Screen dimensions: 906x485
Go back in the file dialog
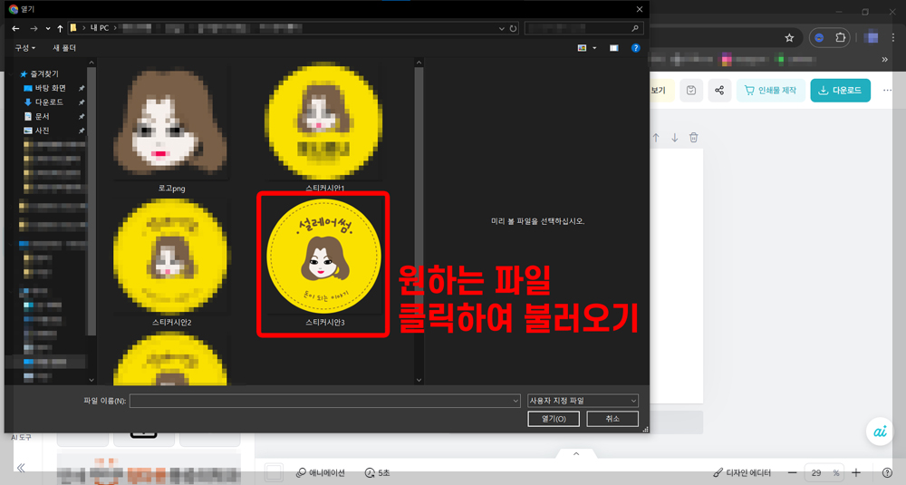pyautogui.click(x=15, y=28)
